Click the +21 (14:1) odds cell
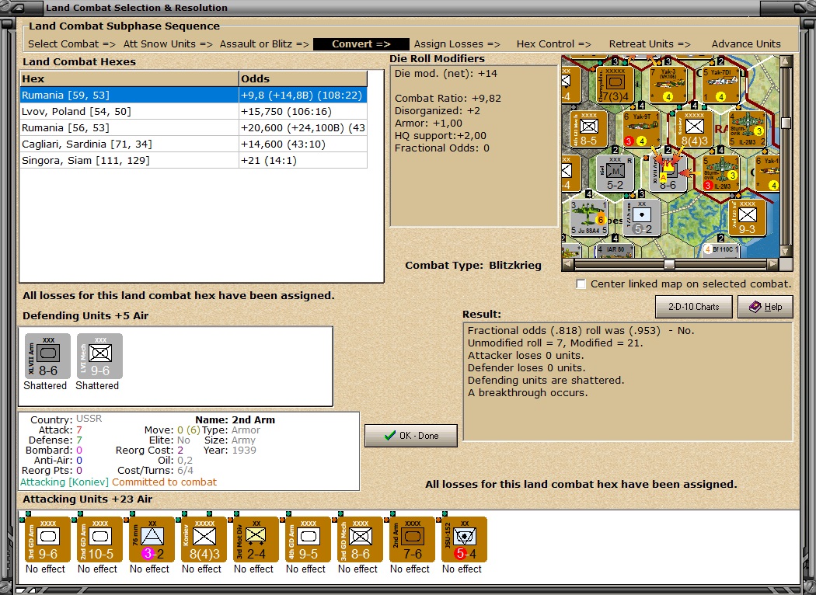This screenshot has height=595, width=816. click(303, 160)
